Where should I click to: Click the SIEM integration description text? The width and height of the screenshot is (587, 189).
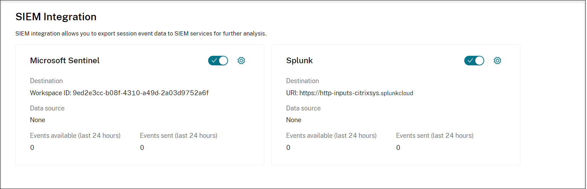coord(141,33)
